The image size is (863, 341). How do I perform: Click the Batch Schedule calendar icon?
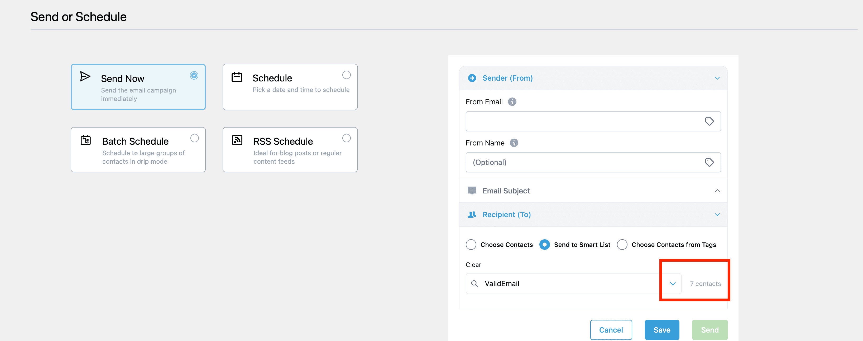pyautogui.click(x=86, y=140)
